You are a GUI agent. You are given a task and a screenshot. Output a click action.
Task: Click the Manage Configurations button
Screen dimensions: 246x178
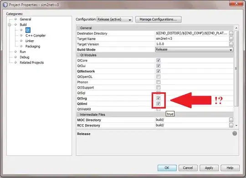[158, 19]
